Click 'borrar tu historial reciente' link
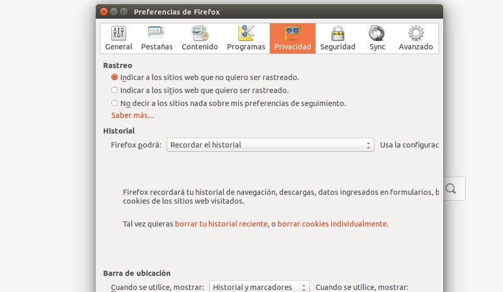The height and width of the screenshot is (292, 503). point(221,224)
